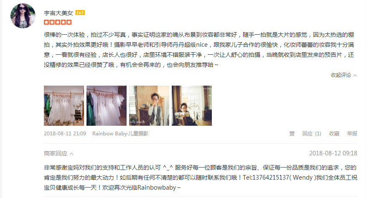The width and height of the screenshot is (366, 198).
Task: Click the review timestamp 2018-08-11 21:09
Action: [x=65, y=134]
